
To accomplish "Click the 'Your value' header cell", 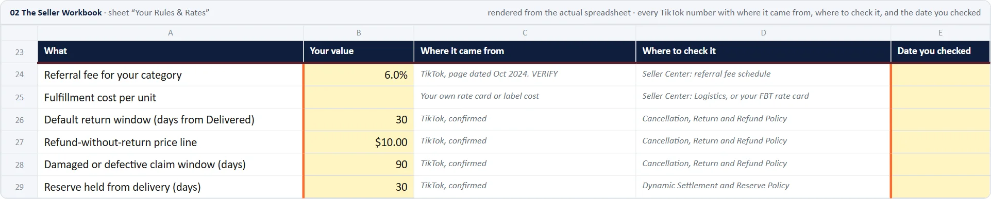I will (x=359, y=51).
